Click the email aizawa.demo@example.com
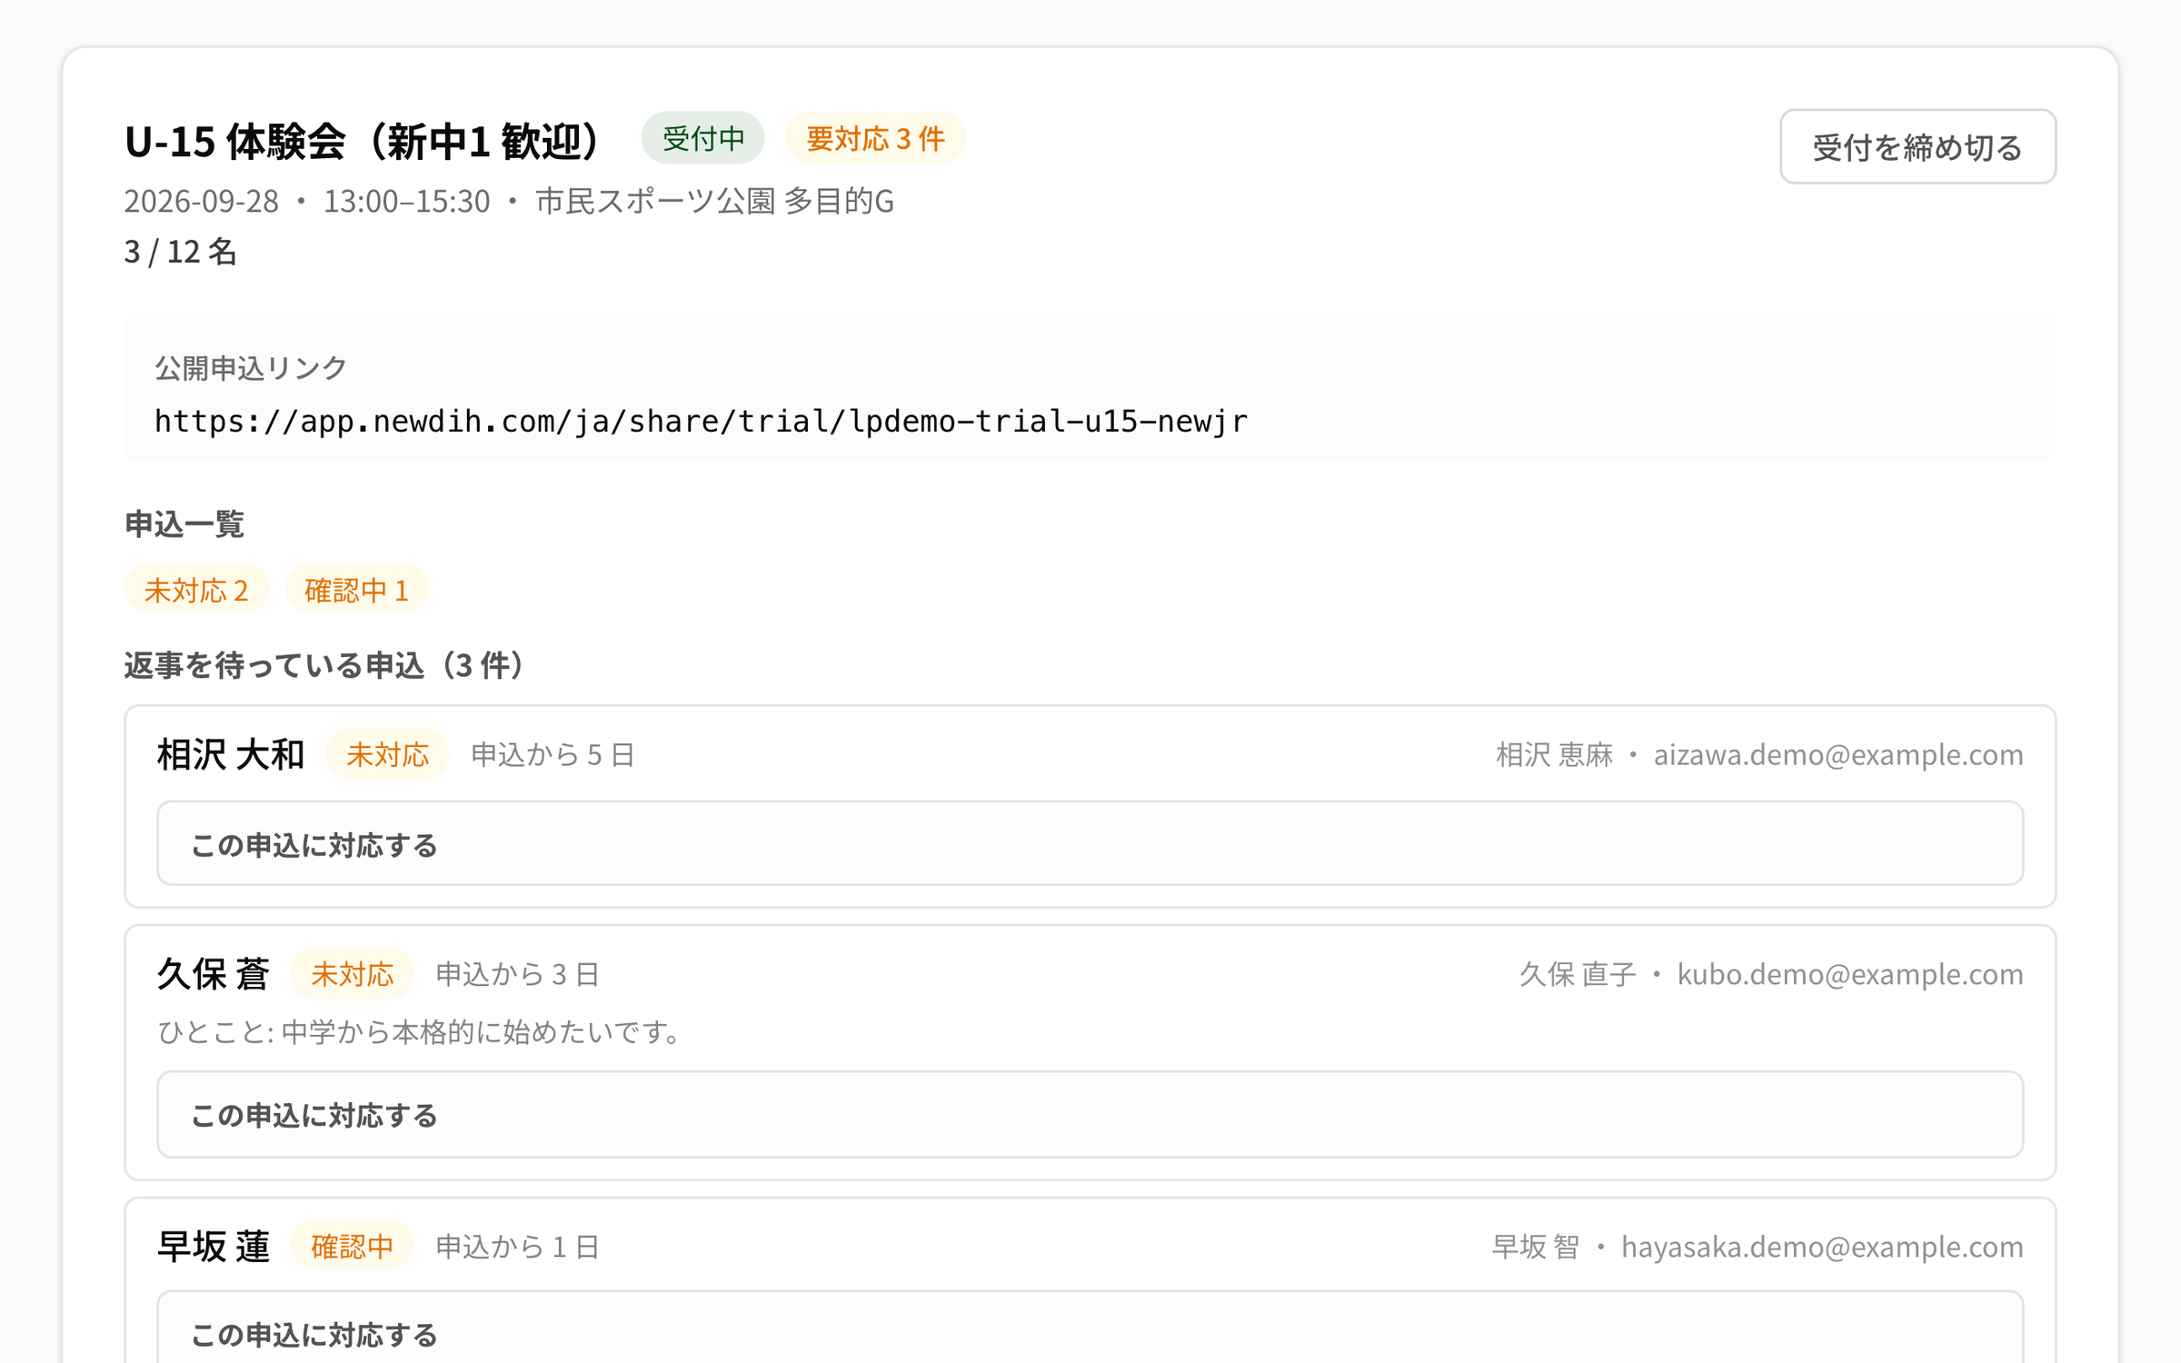The image size is (2181, 1363). tap(1837, 755)
